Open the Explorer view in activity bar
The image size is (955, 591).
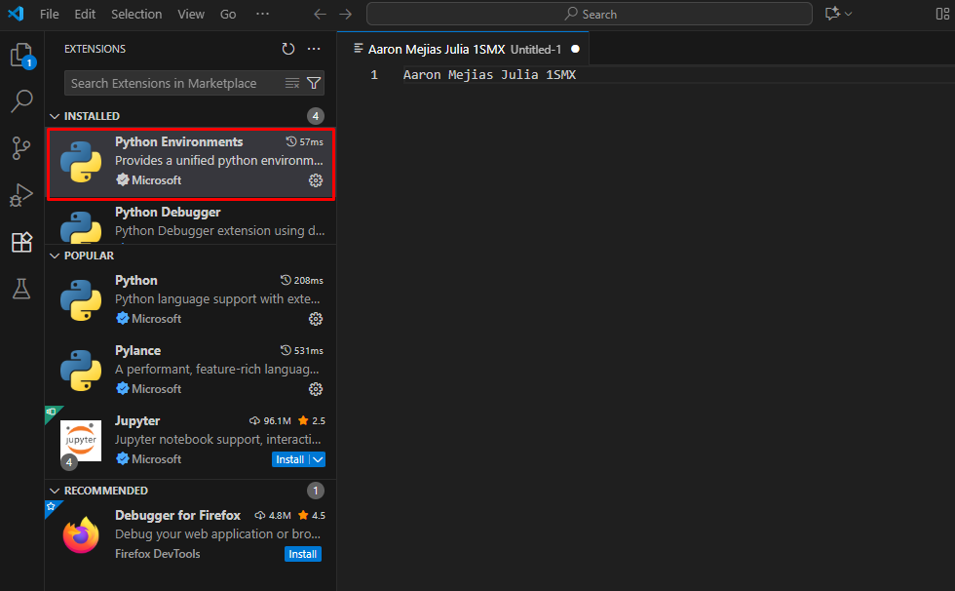[21, 56]
